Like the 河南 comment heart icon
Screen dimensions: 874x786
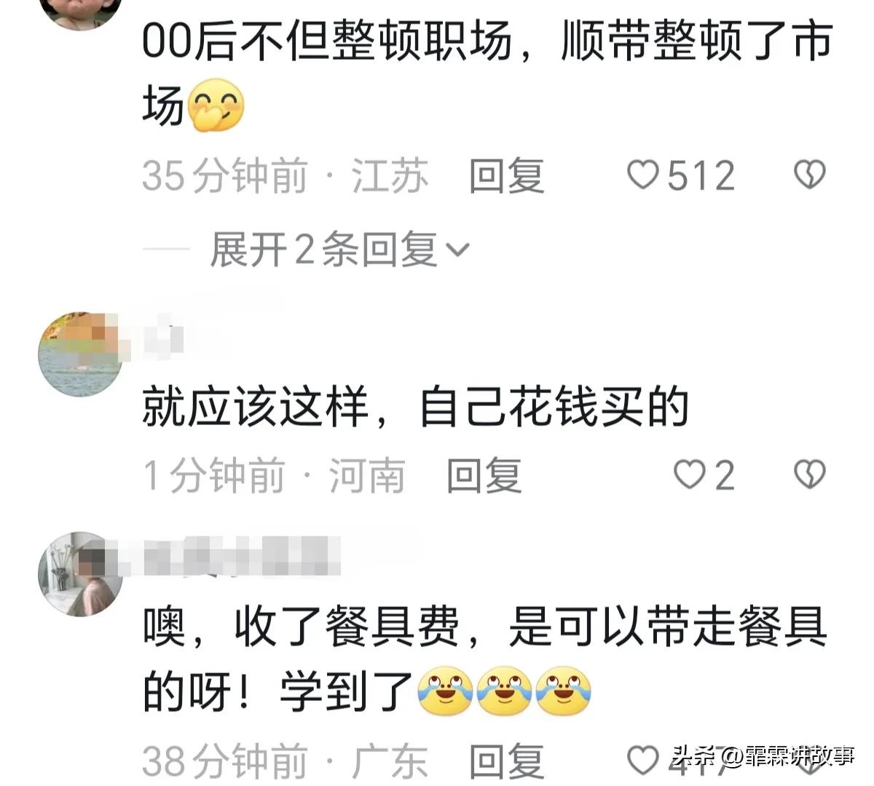click(x=688, y=475)
